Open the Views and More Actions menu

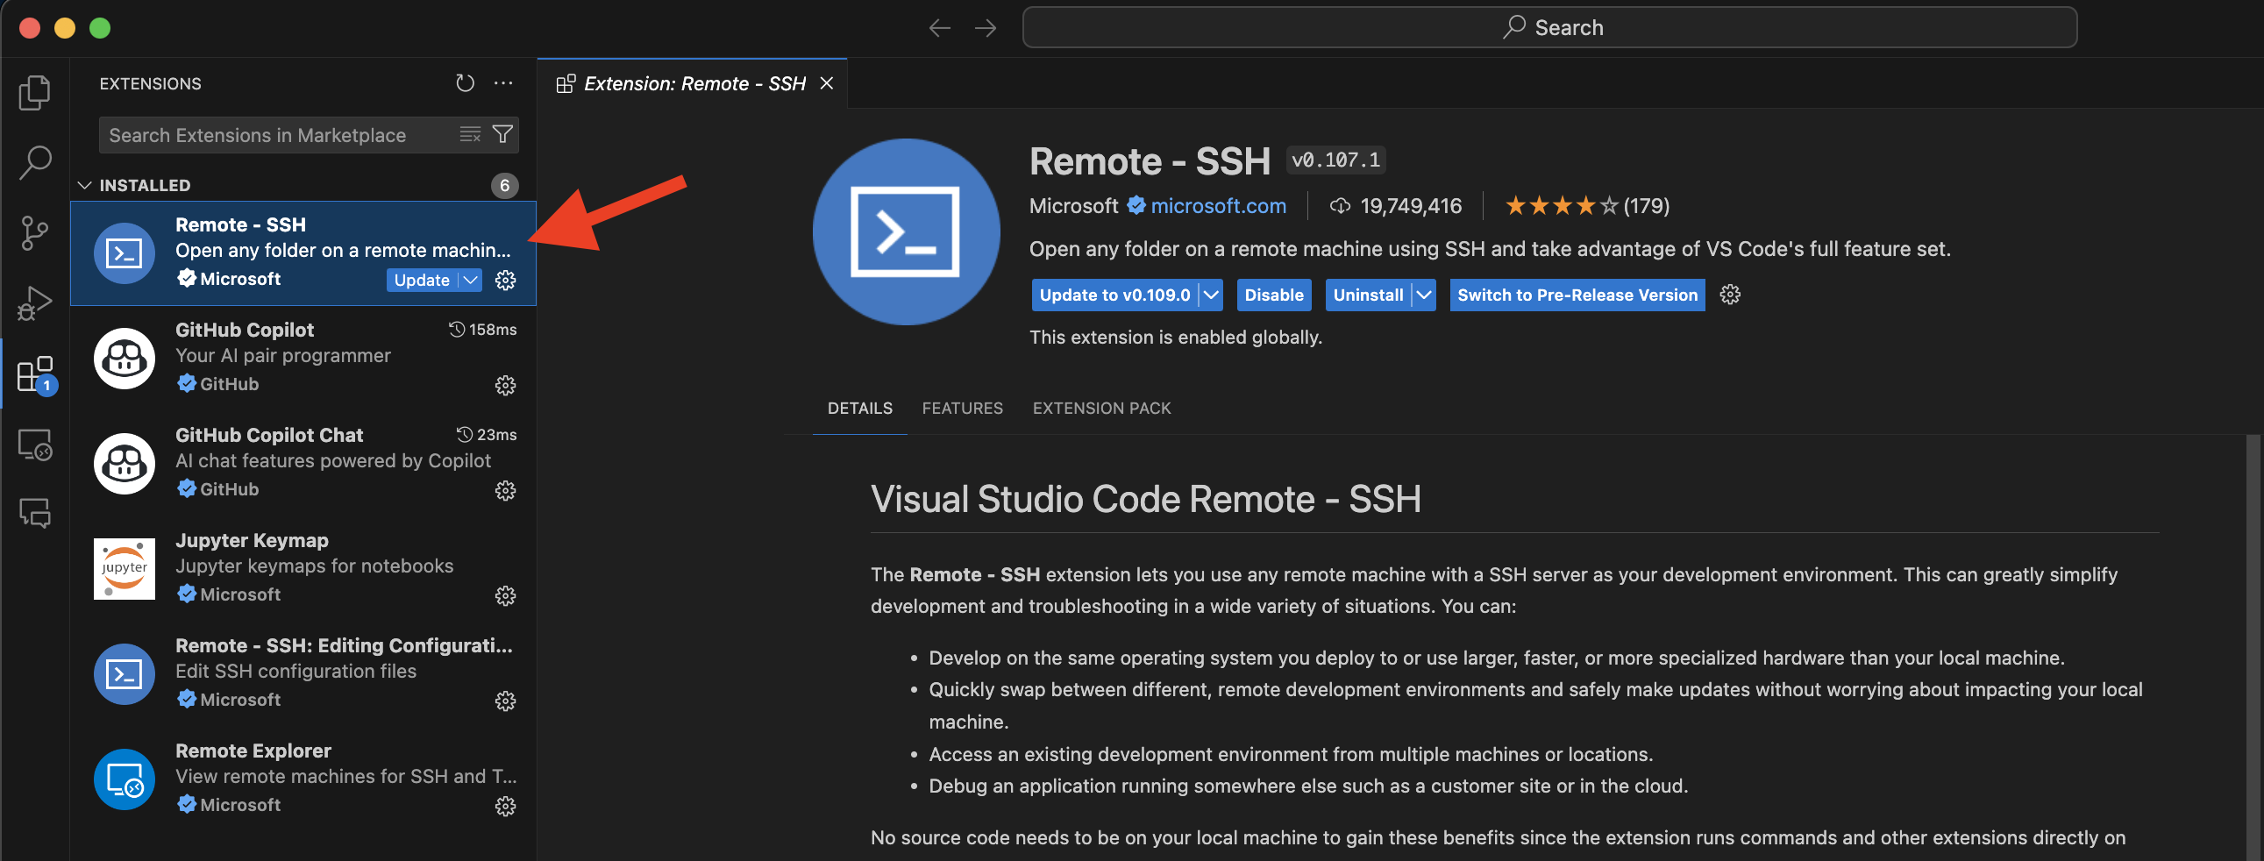tap(502, 82)
